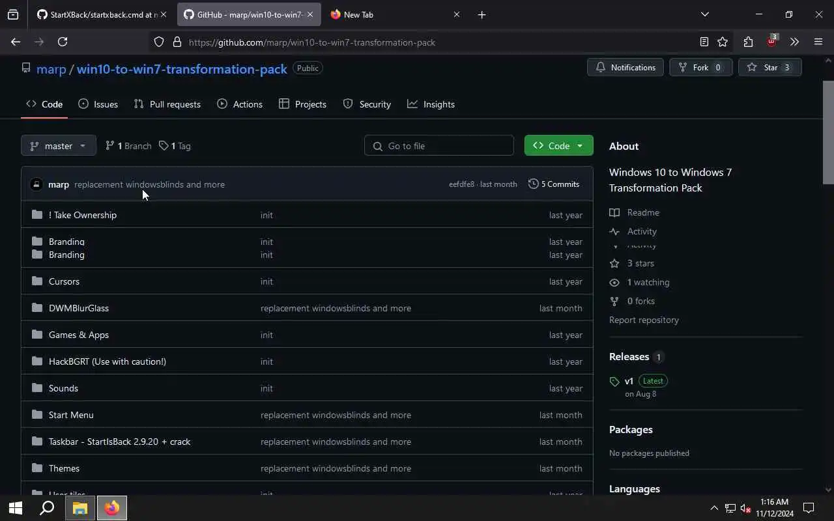View 1 Branch link
This screenshot has height=521, width=834.
click(x=128, y=146)
